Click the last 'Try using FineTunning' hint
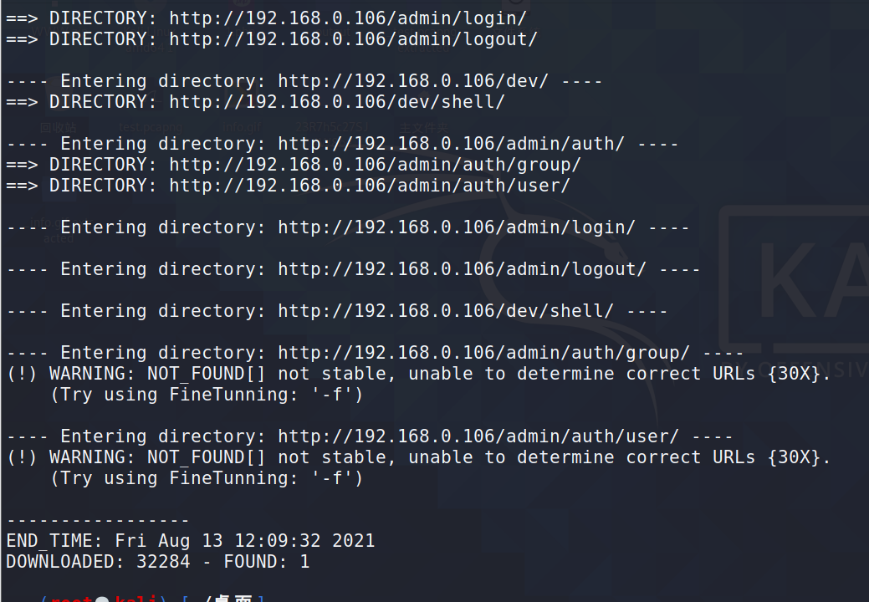The image size is (869, 602). (x=206, y=478)
